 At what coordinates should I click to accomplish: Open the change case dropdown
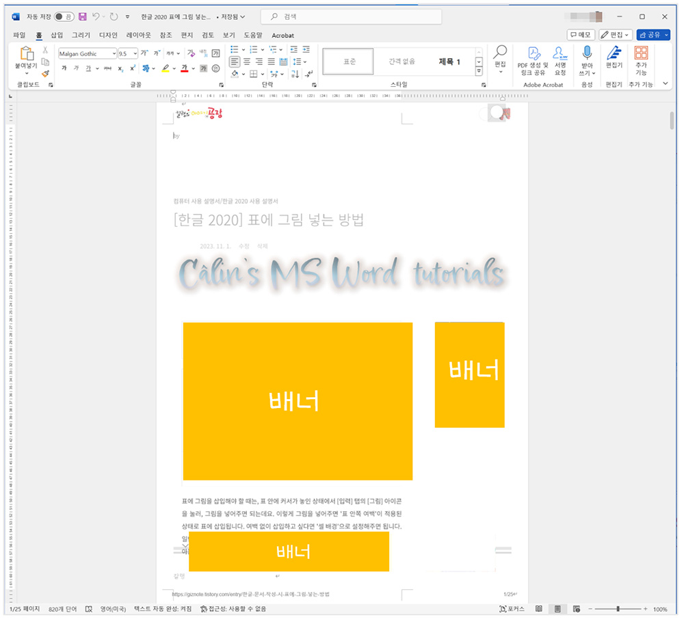point(173,53)
